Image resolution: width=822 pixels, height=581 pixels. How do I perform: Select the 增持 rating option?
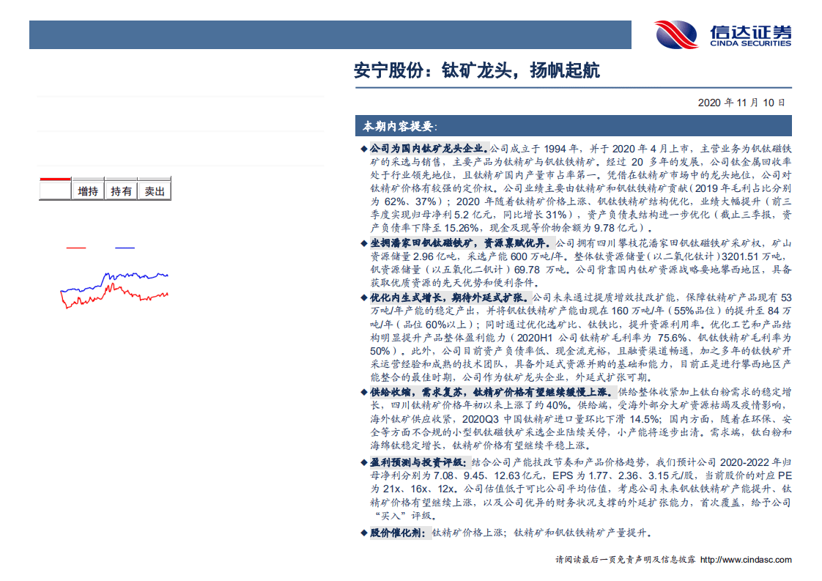click(x=88, y=190)
